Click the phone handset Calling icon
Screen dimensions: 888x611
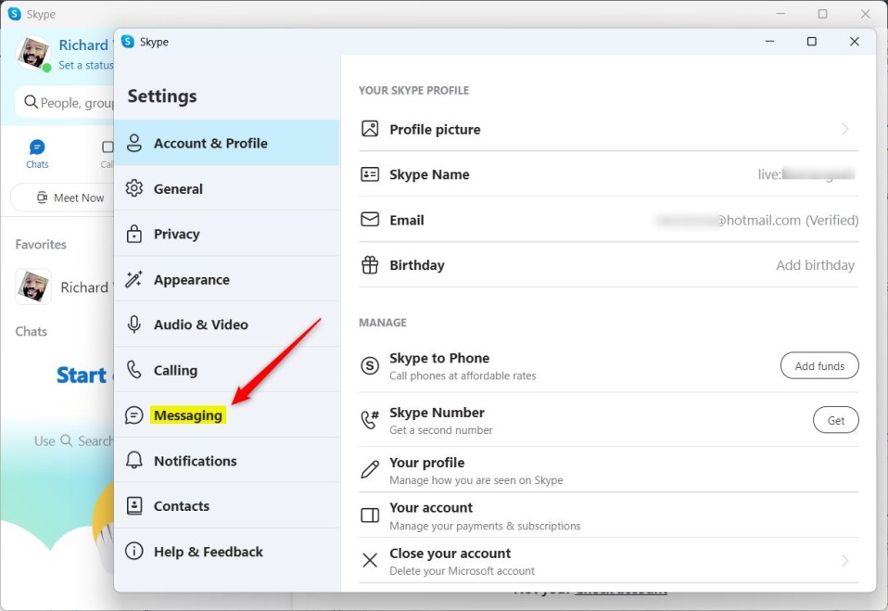(x=134, y=369)
